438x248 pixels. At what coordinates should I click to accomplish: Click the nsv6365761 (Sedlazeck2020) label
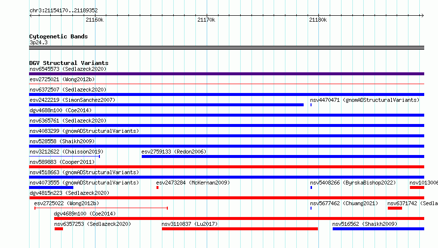pos(68,121)
